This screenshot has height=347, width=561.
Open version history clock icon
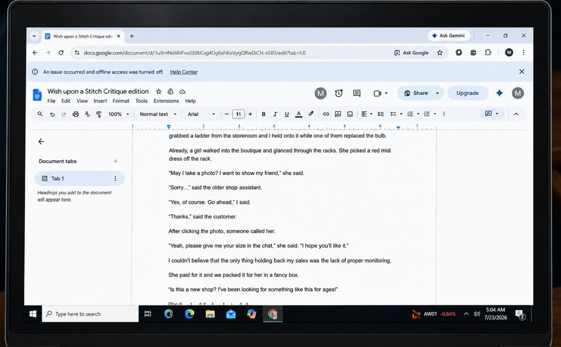339,93
